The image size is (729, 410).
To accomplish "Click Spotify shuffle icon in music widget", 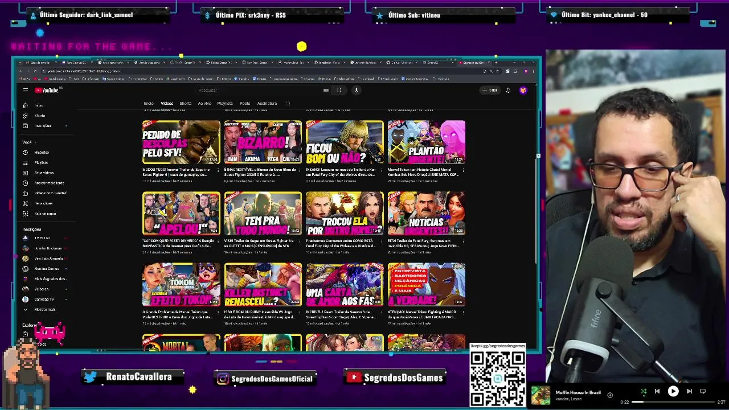I will pyautogui.click(x=644, y=391).
